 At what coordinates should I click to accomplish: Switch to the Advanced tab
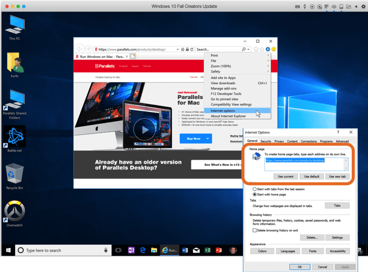[x=342, y=141]
